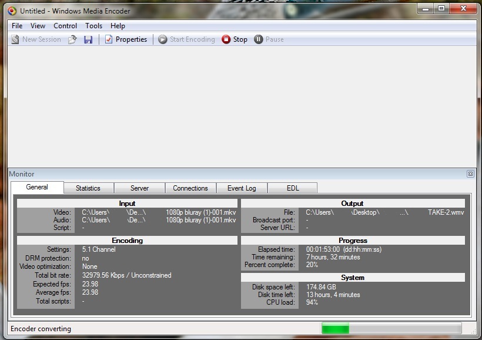Open the View menu
The width and height of the screenshot is (482, 340).
[38, 26]
